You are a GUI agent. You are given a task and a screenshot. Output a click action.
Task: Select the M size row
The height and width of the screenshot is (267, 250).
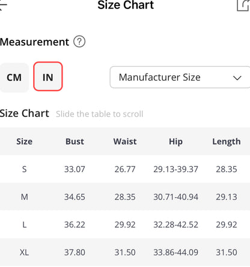pyautogui.click(x=125, y=196)
